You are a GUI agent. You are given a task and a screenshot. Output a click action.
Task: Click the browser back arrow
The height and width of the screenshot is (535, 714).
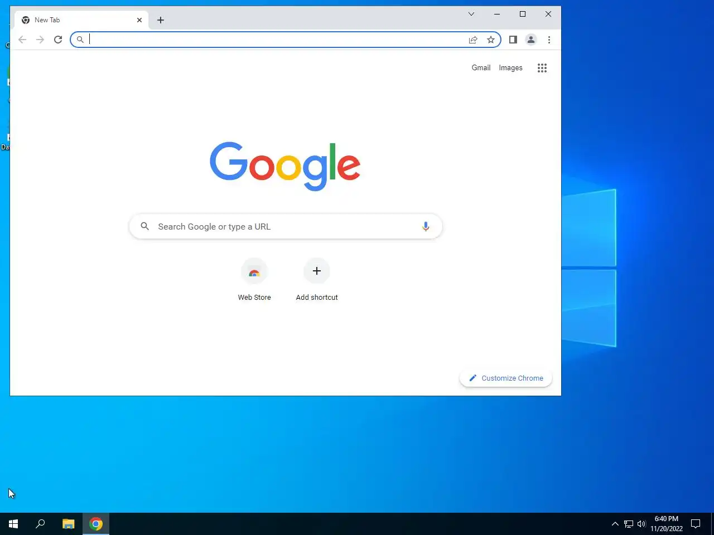(22, 40)
